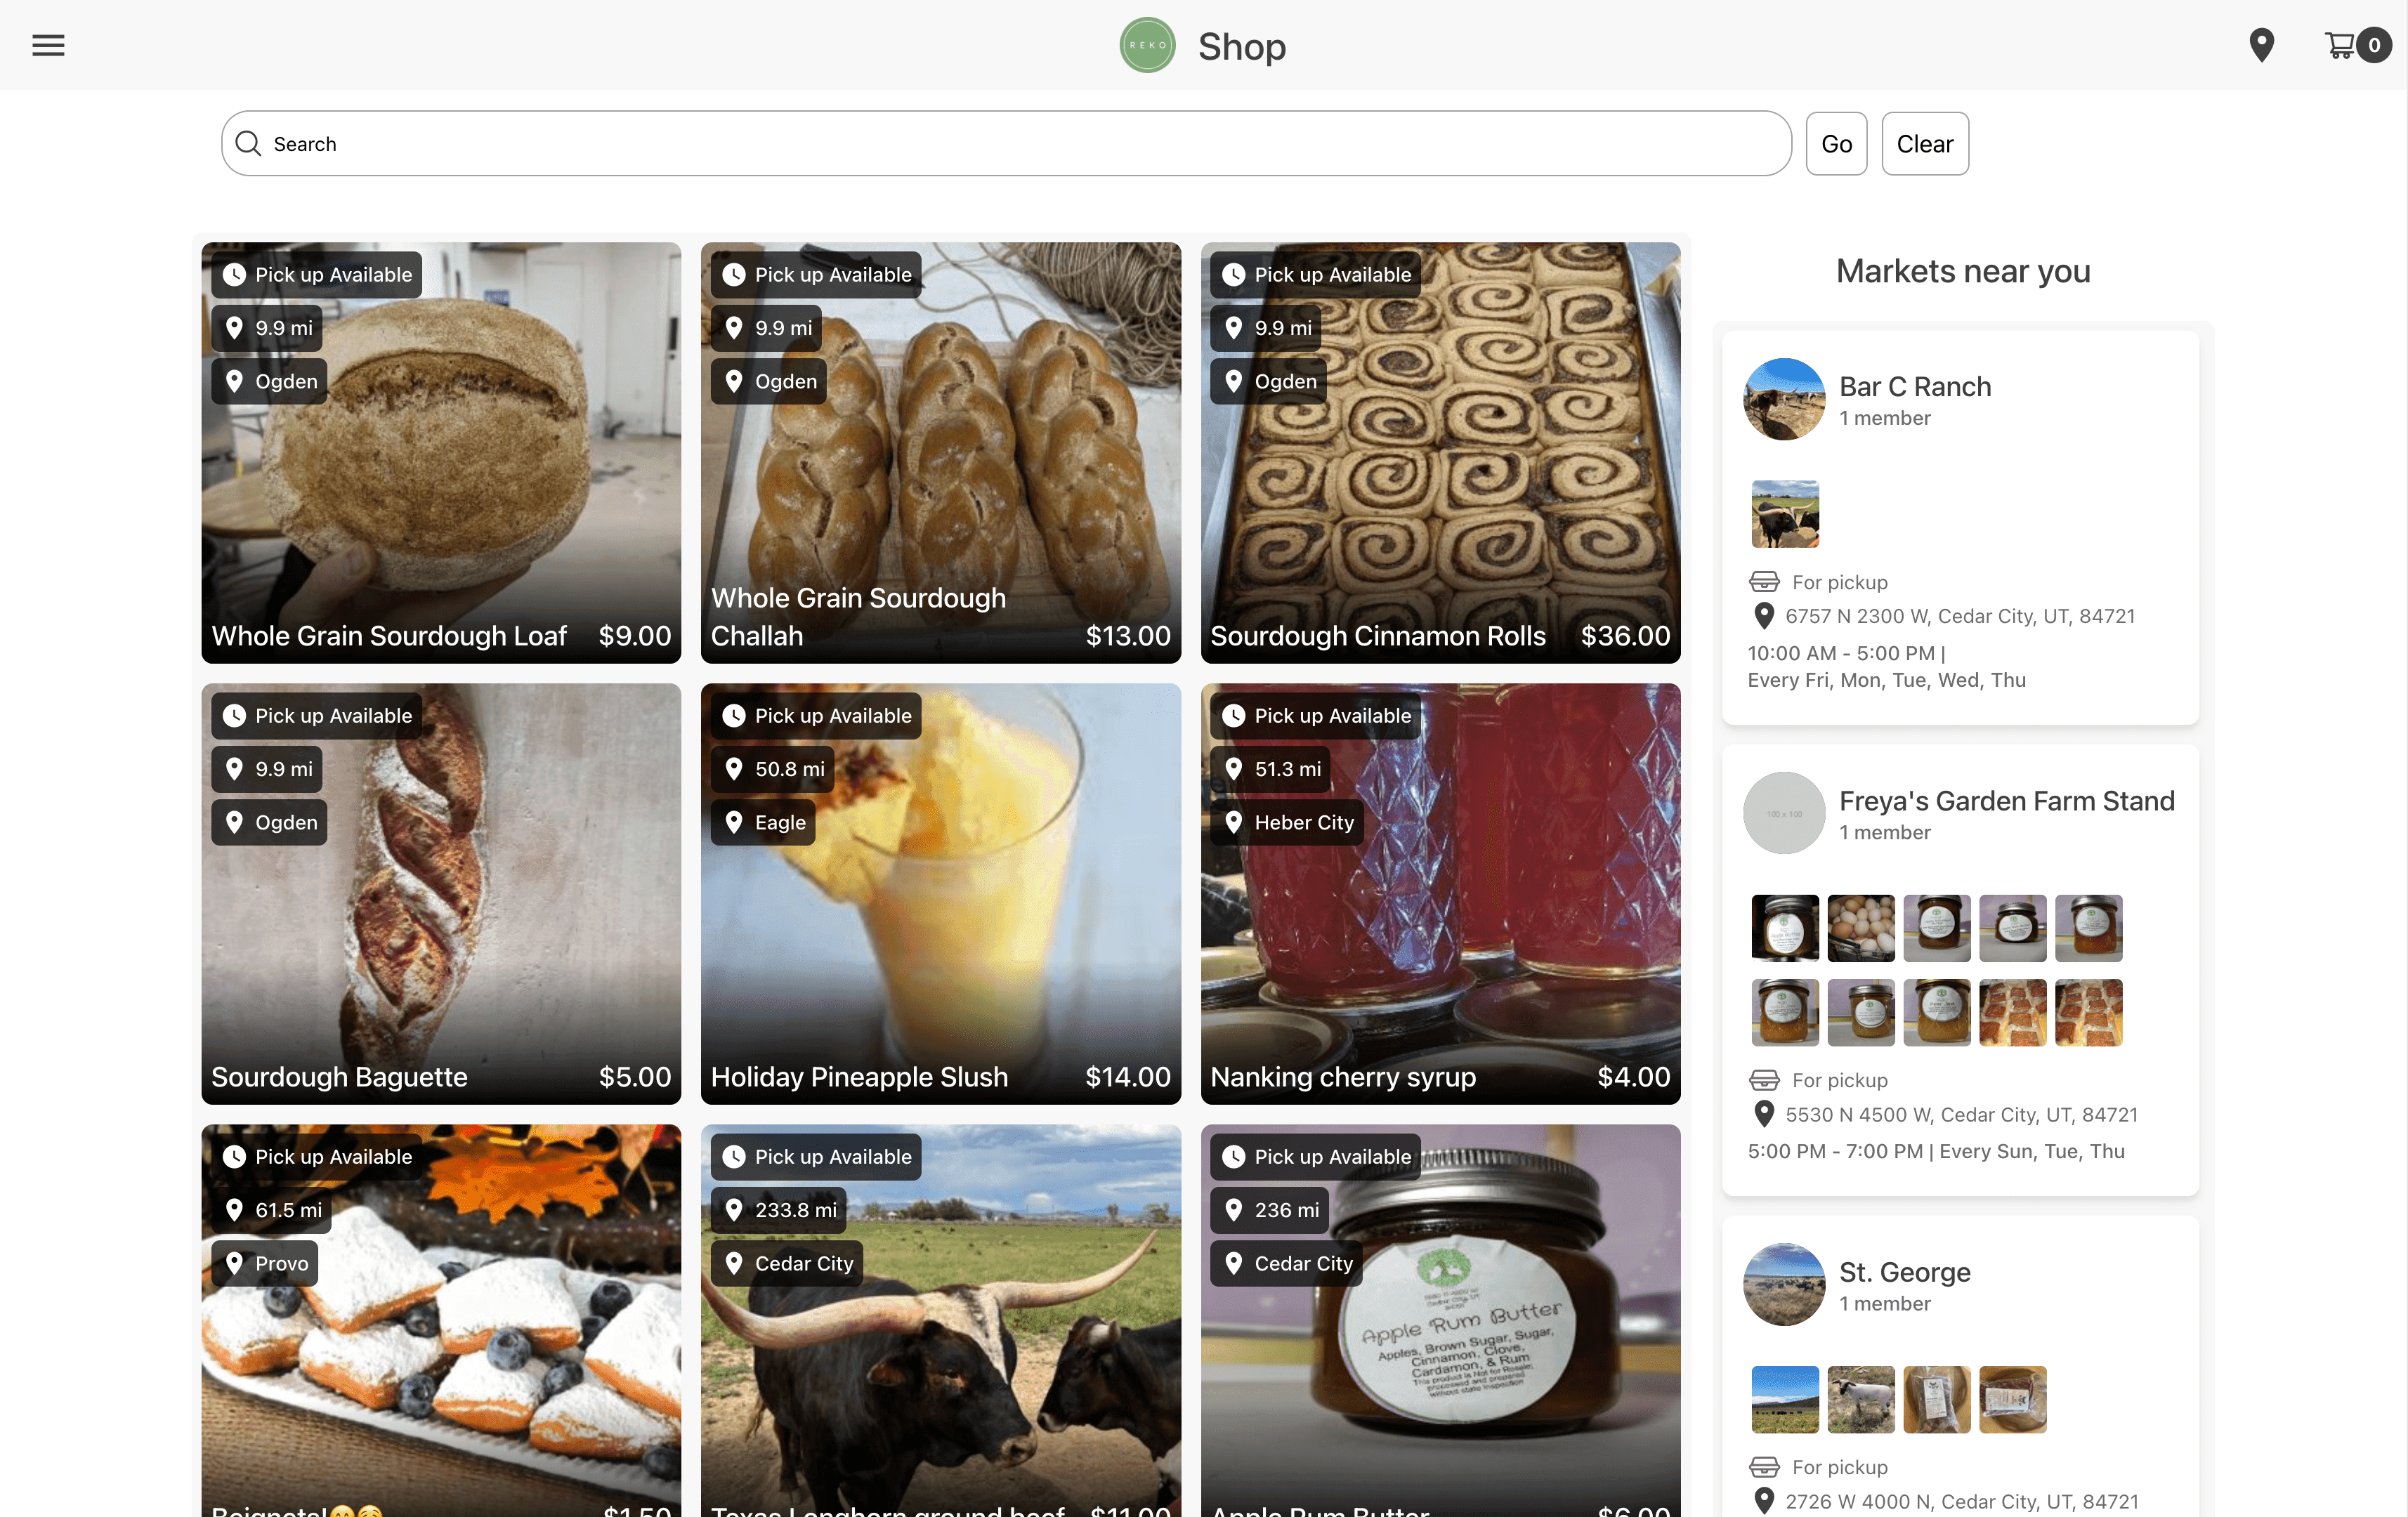Select the 50.8 mi distance badge on Holiday Pineapple Slush

772,768
